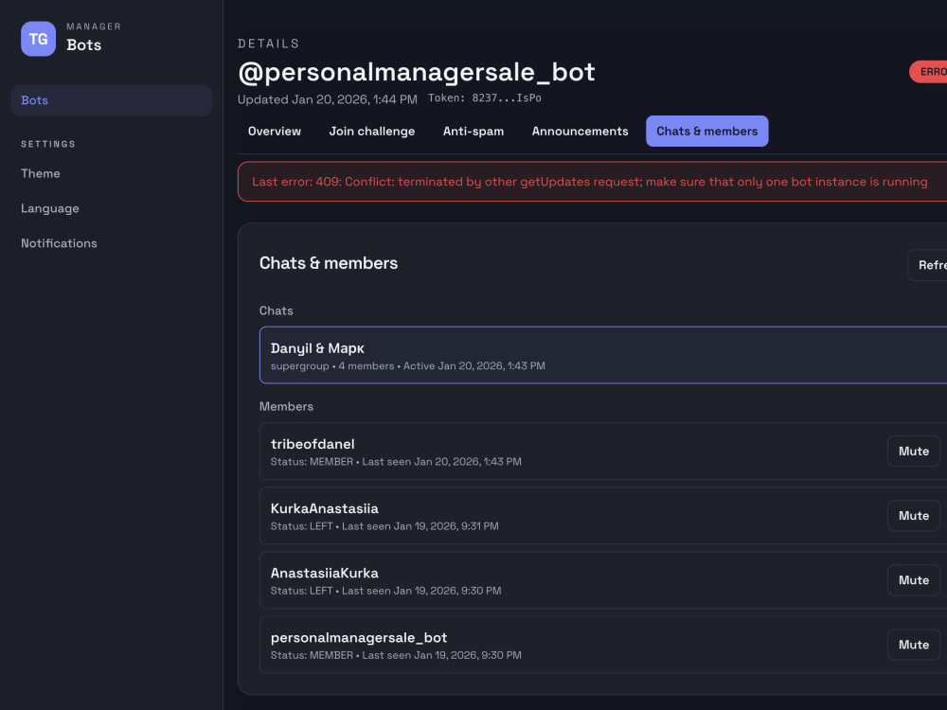The width and height of the screenshot is (947, 710).
Task: Click the supergroup 4 members info line
Action: pyautogui.click(x=407, y=365)
